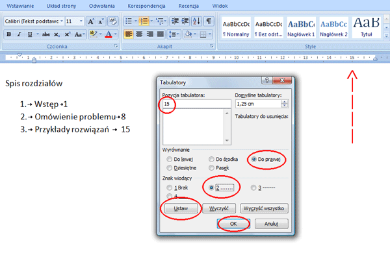Open the Odwołania ribbon tab

point(102,6)
